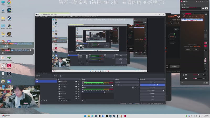210x118 pixels.
Task: Pop out the Sources dock panel
Action: point(80,79)
